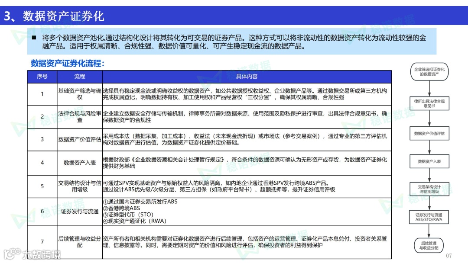Image resolution: width=468 pixels, height=263 pixels.
Task: Click the line "④现实资产通证化（RWA）"
Action: tap(135, 221)
